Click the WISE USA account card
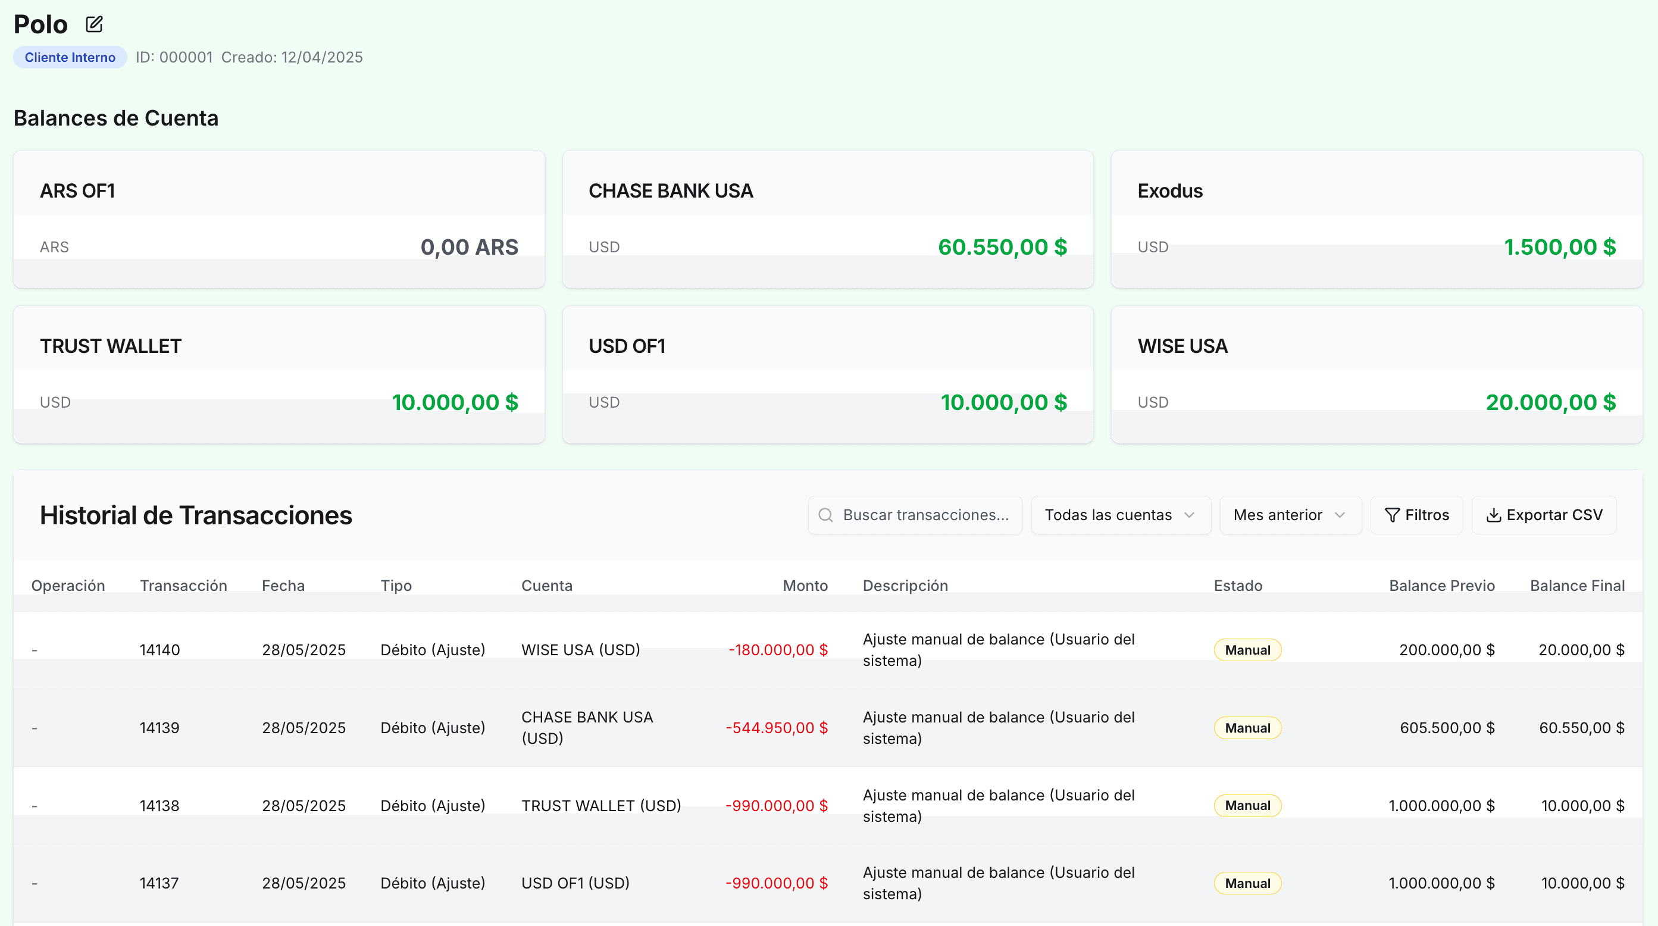Viewport: 1658px width, 926px height. pyautogui.click(x=1376, y=374)
